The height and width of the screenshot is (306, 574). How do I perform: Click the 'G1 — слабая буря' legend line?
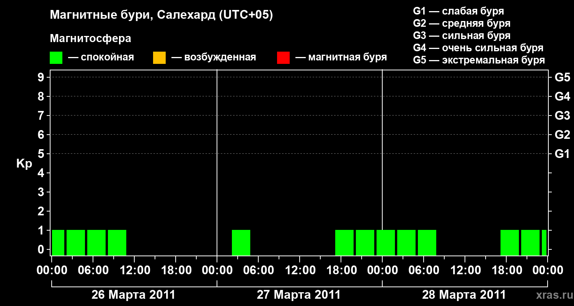(x=458, y=11)
